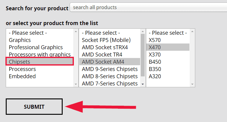Click the SUBMIT button
The height and width of the screenshot is (122, 227).
[x=34, y=107]
